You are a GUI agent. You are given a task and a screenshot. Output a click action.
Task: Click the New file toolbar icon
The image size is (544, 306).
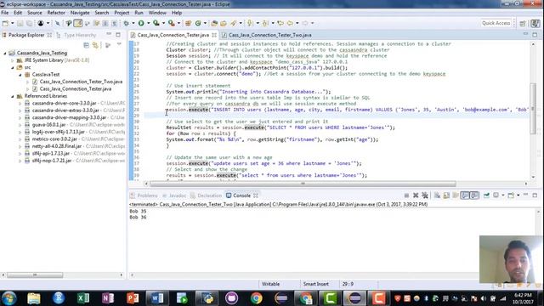[5, 23]
